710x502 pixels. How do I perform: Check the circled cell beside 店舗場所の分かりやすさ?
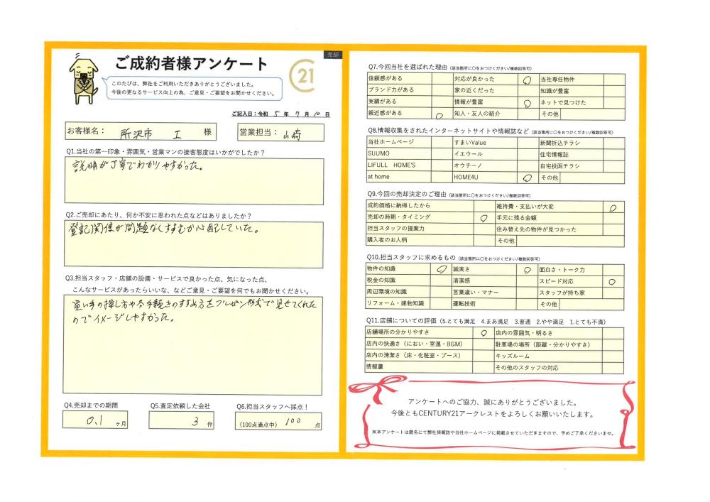tap(484, 333)
